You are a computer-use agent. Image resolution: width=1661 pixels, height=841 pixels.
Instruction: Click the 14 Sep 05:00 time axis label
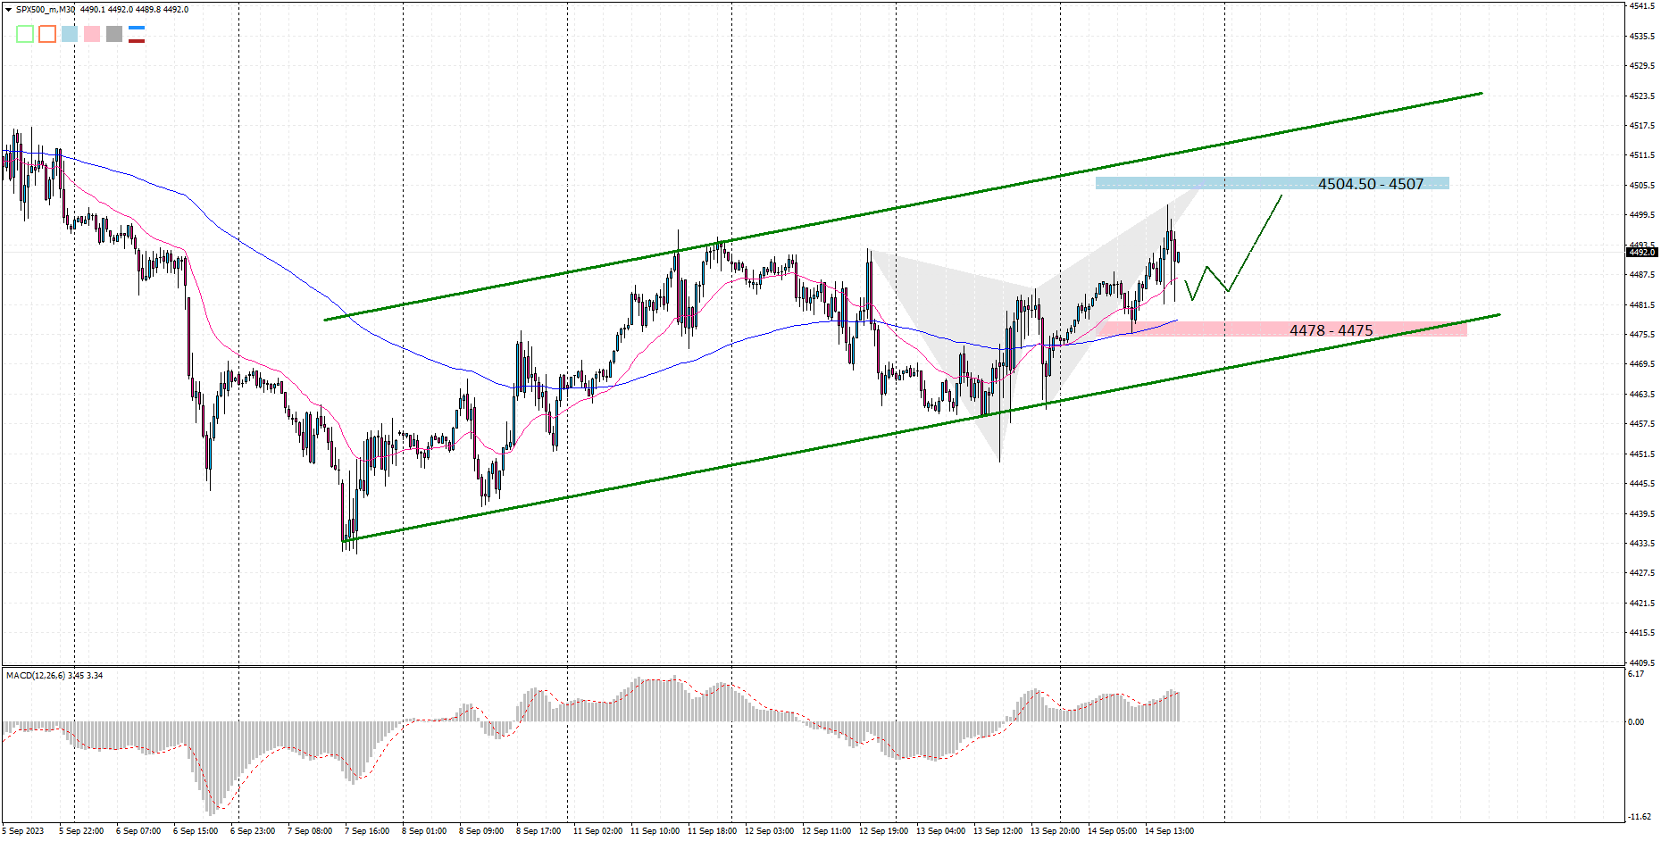tap(1112, 831)
